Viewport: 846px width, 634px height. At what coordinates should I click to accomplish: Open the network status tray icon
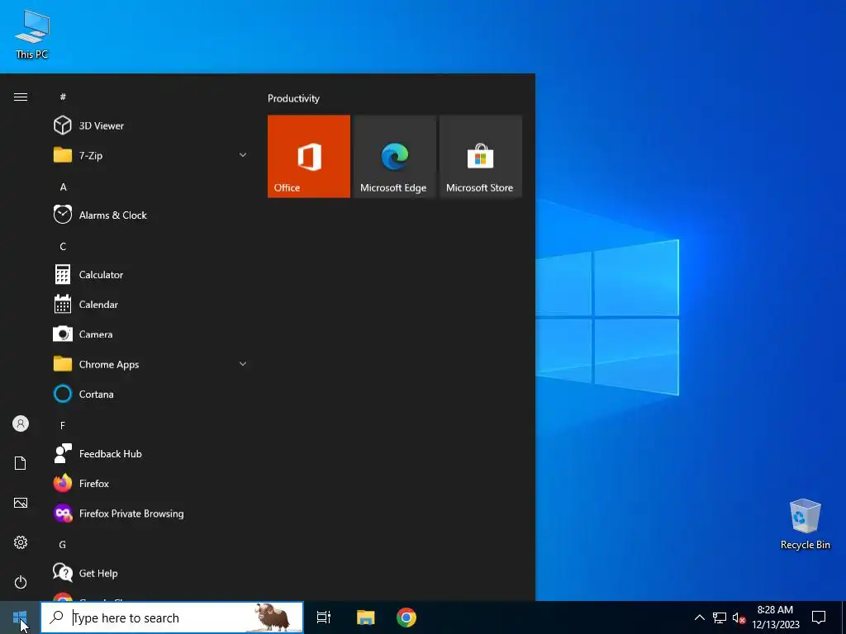(720, 617)
